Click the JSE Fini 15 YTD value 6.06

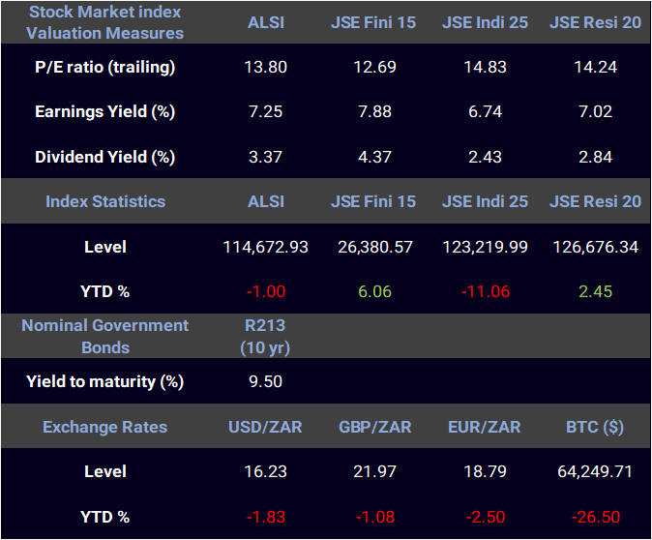(x=374, y=291)
